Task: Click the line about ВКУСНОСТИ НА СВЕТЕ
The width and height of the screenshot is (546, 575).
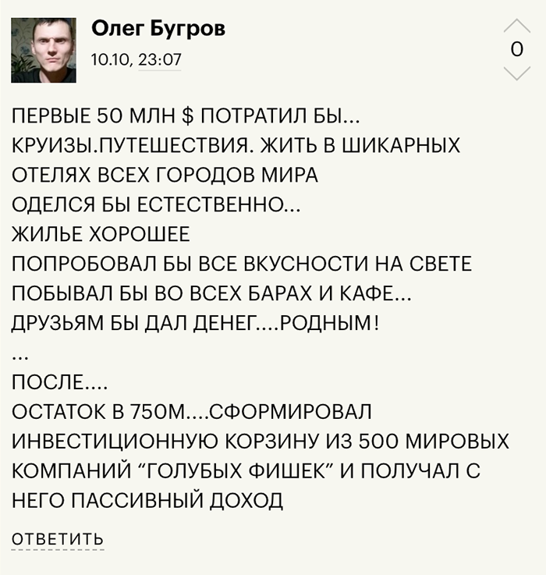Action: (x=242, y=264)
